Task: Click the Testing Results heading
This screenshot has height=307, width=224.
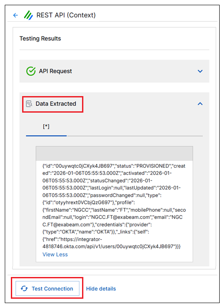Action: click(x=40, y=38)
